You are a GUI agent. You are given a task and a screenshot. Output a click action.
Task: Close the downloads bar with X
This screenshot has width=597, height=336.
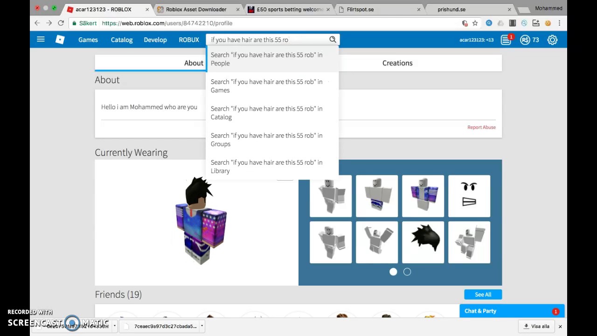[560, 326]
